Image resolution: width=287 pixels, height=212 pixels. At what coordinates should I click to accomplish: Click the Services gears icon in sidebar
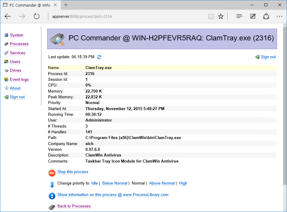[6, 53]
